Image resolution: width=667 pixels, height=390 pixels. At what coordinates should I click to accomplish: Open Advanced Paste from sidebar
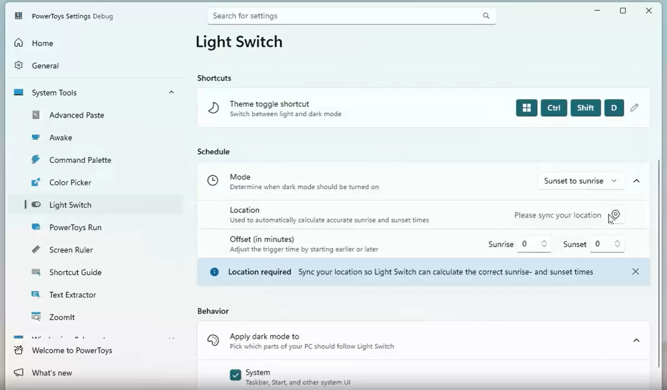pos(76,115)
